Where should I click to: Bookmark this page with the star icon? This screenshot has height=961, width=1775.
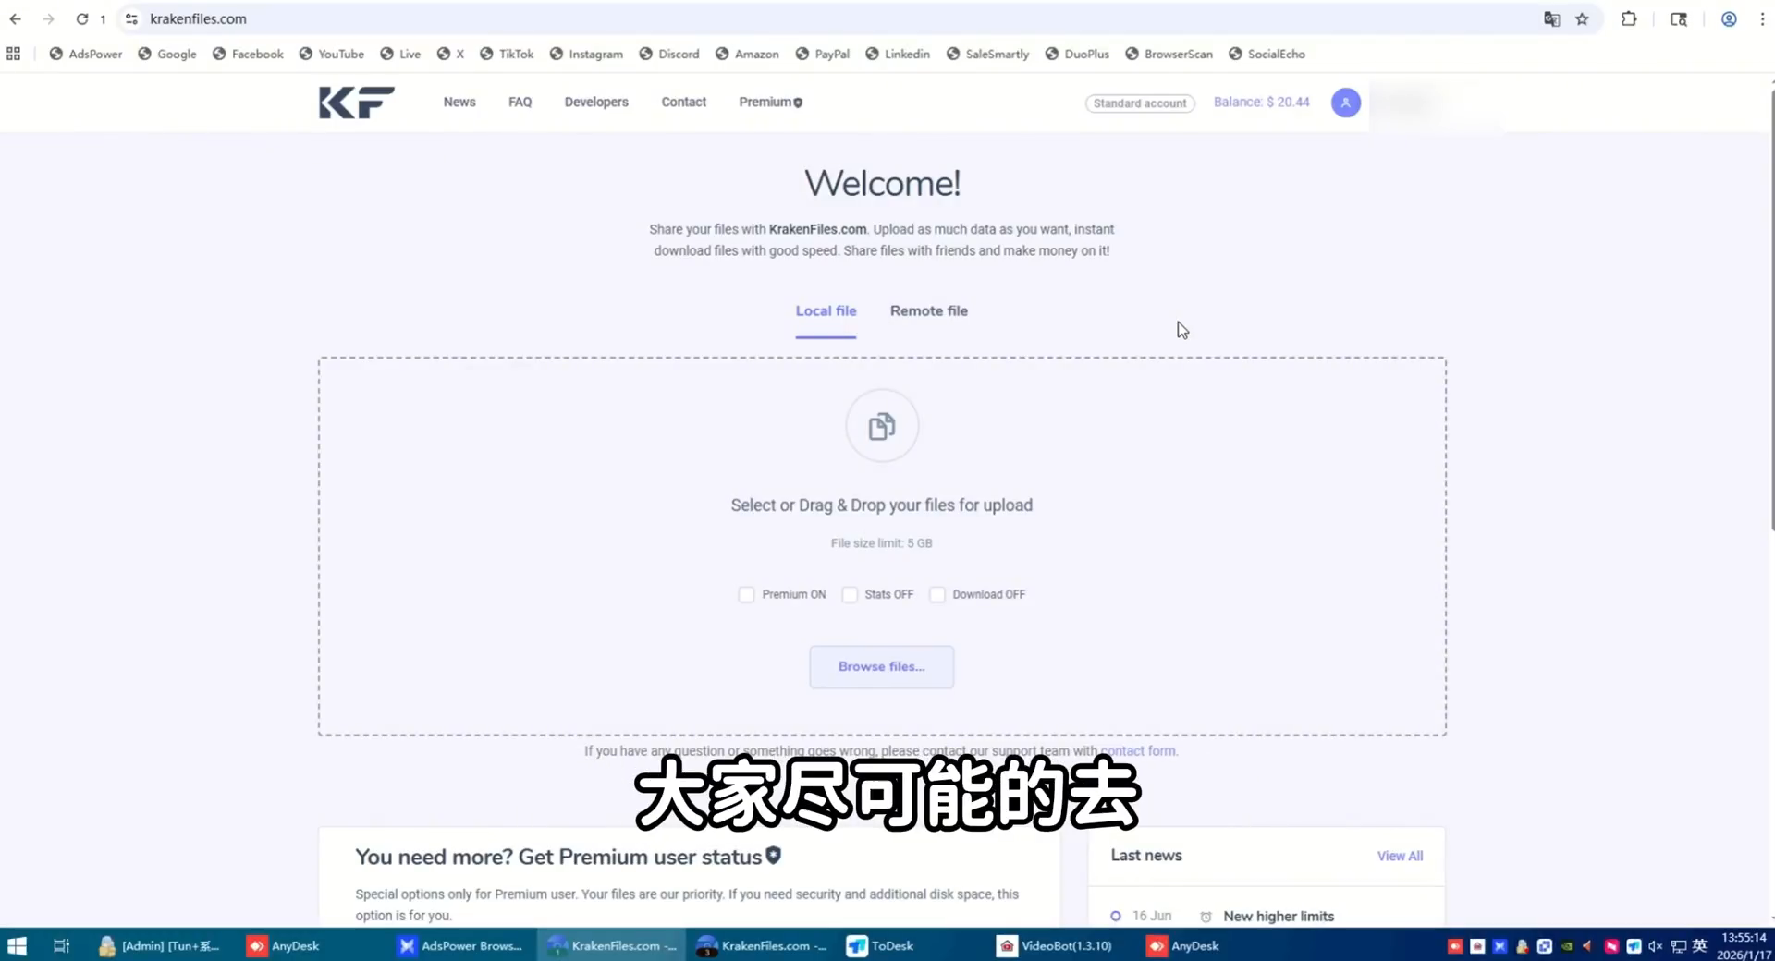tap(1582, 18)
